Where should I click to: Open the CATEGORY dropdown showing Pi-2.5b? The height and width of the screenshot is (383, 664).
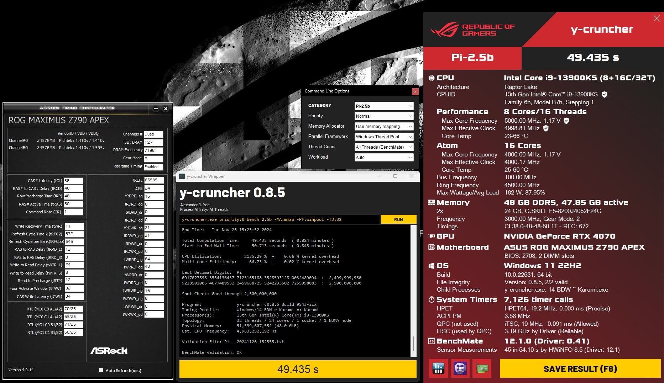tap(384, 106)
